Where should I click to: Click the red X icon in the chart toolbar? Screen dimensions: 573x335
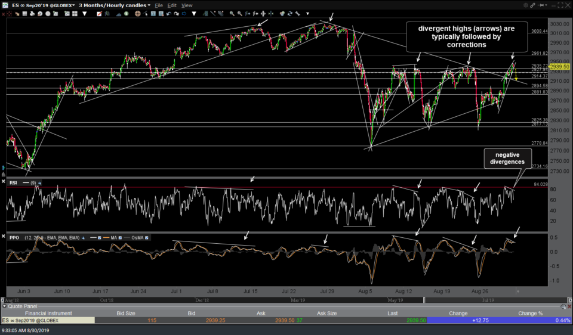tap(3, 14)
